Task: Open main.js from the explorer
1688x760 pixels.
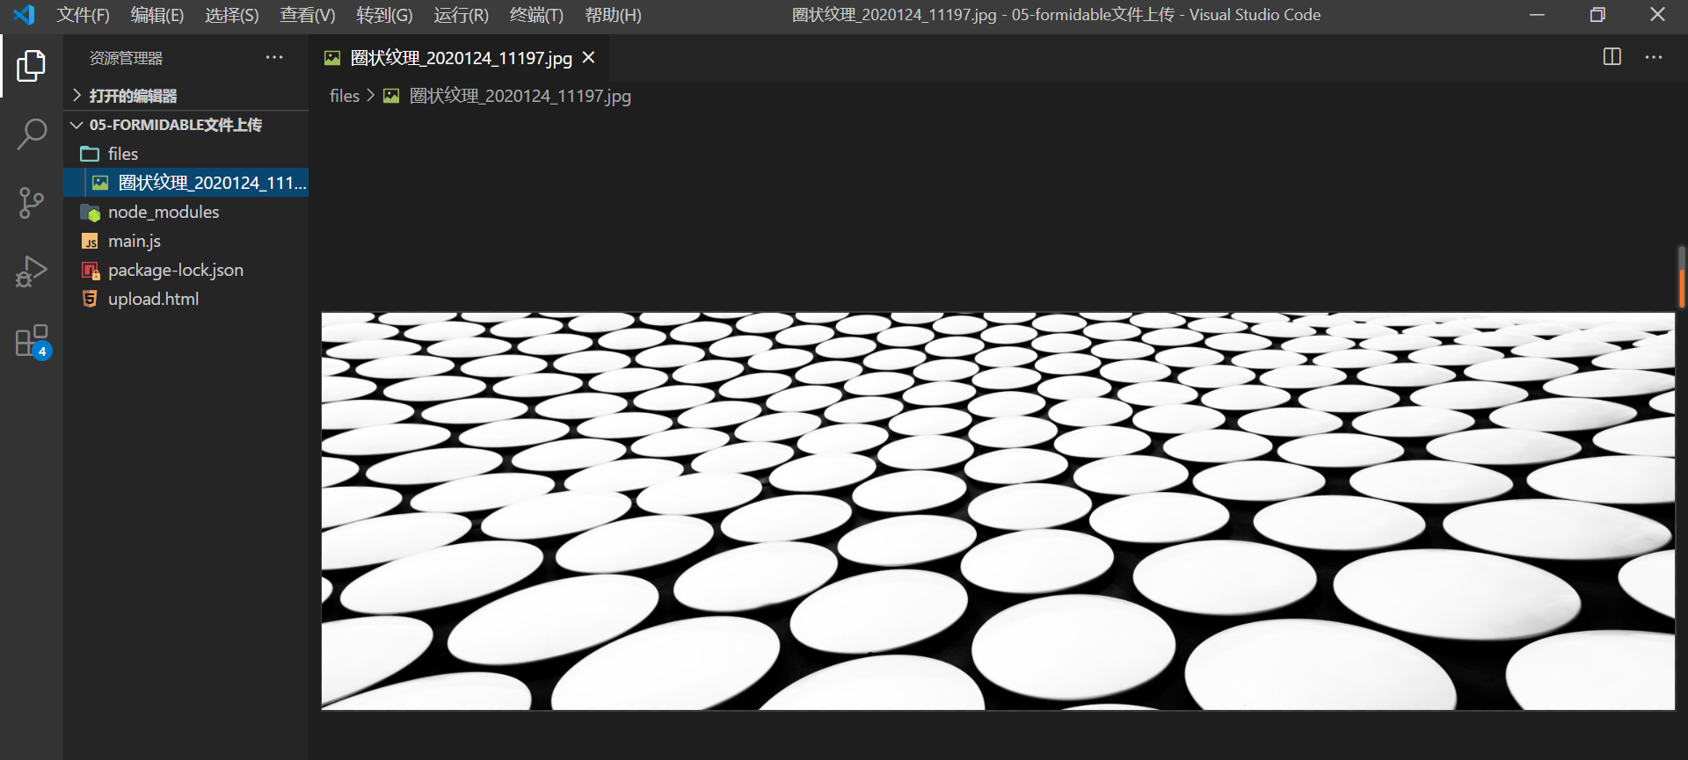Action: pos(186,241)
